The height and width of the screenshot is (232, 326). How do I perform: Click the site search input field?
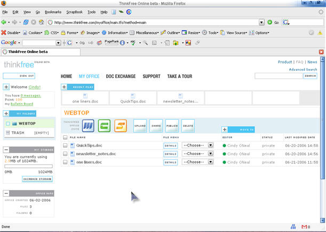click(279, 76)
